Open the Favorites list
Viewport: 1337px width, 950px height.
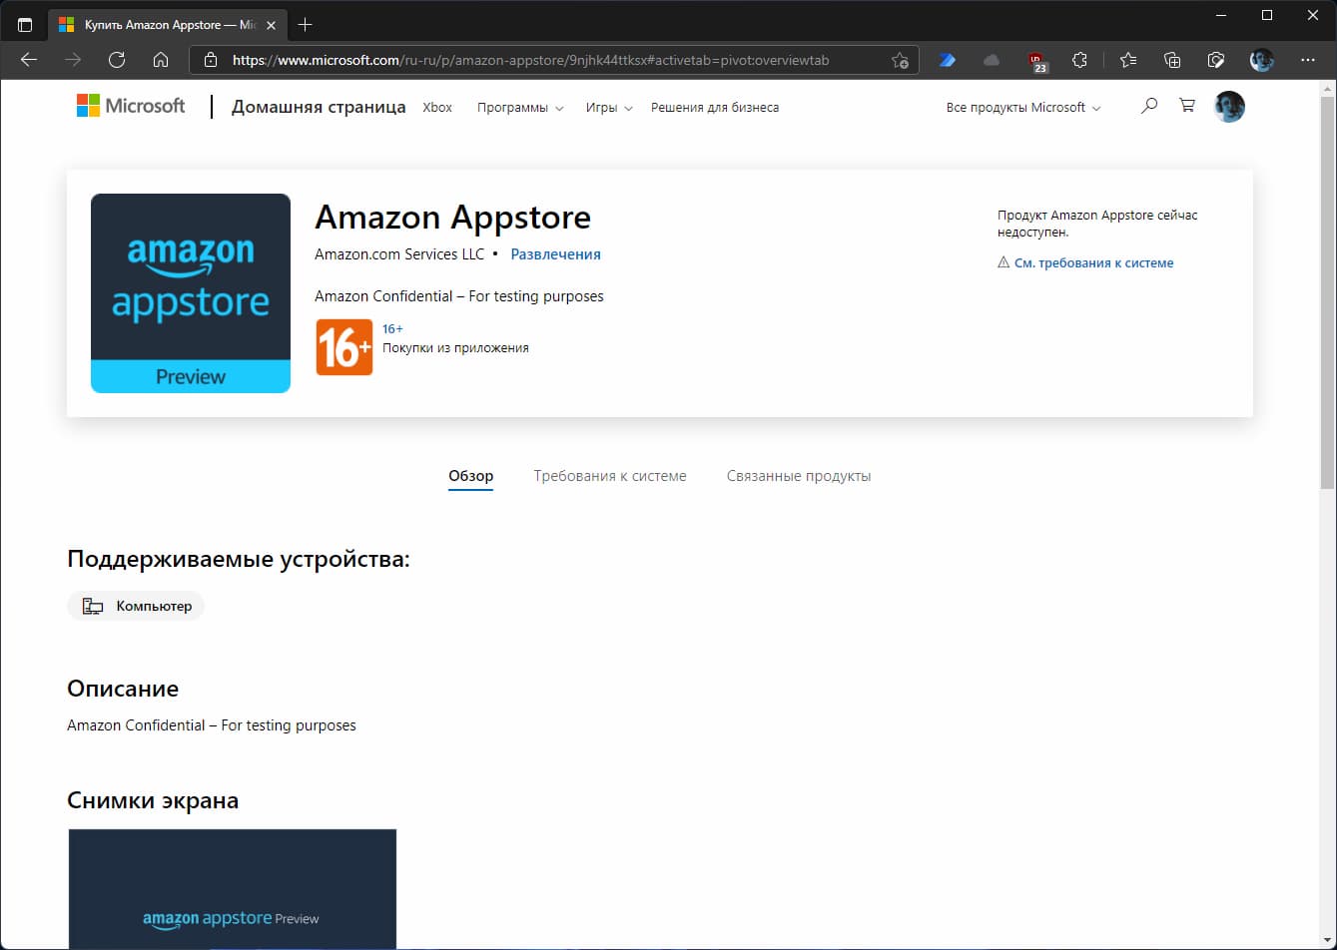[x=1128, y=60]
